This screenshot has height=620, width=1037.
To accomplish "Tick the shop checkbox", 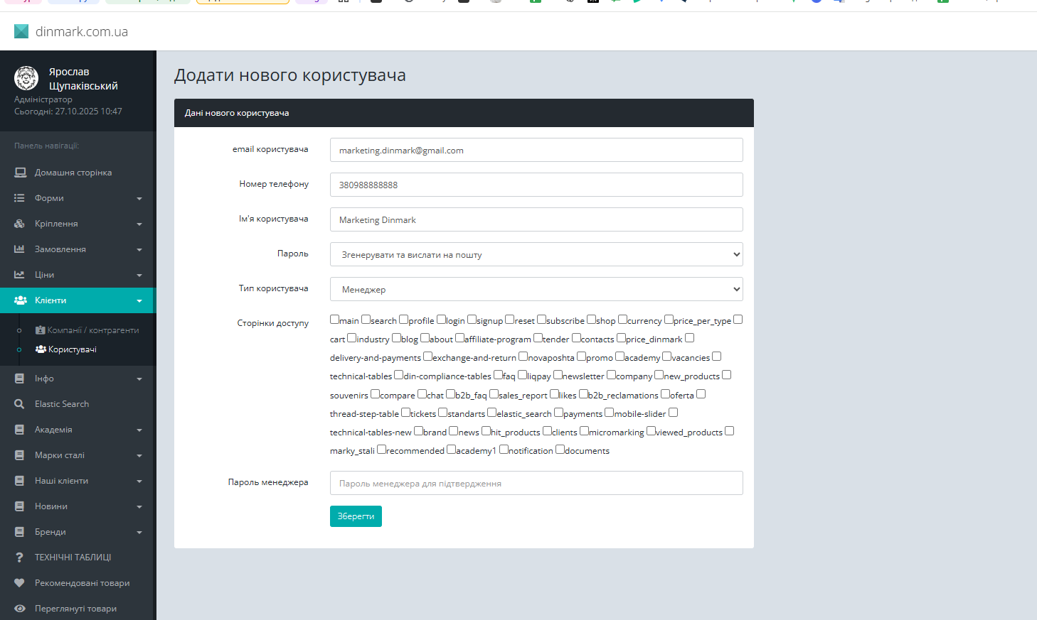I will pos(592,320).
